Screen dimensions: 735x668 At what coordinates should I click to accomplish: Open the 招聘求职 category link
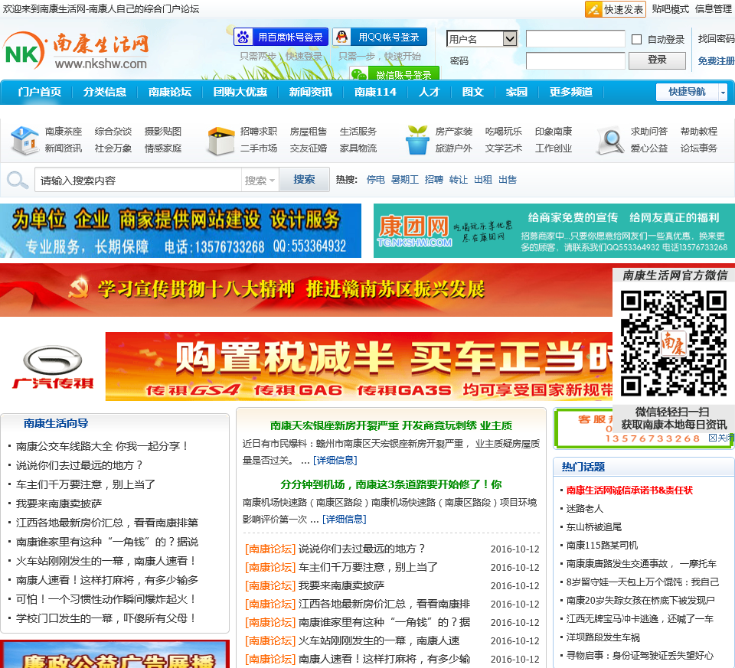258,132
